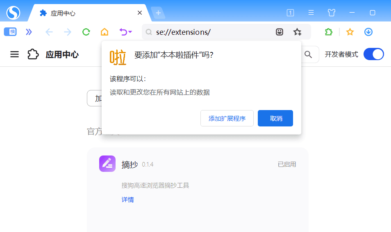391x232 pixels.
Task: Expand the double chevron toolbar expander
Action: pyautogui.click(x=29, y=32)
